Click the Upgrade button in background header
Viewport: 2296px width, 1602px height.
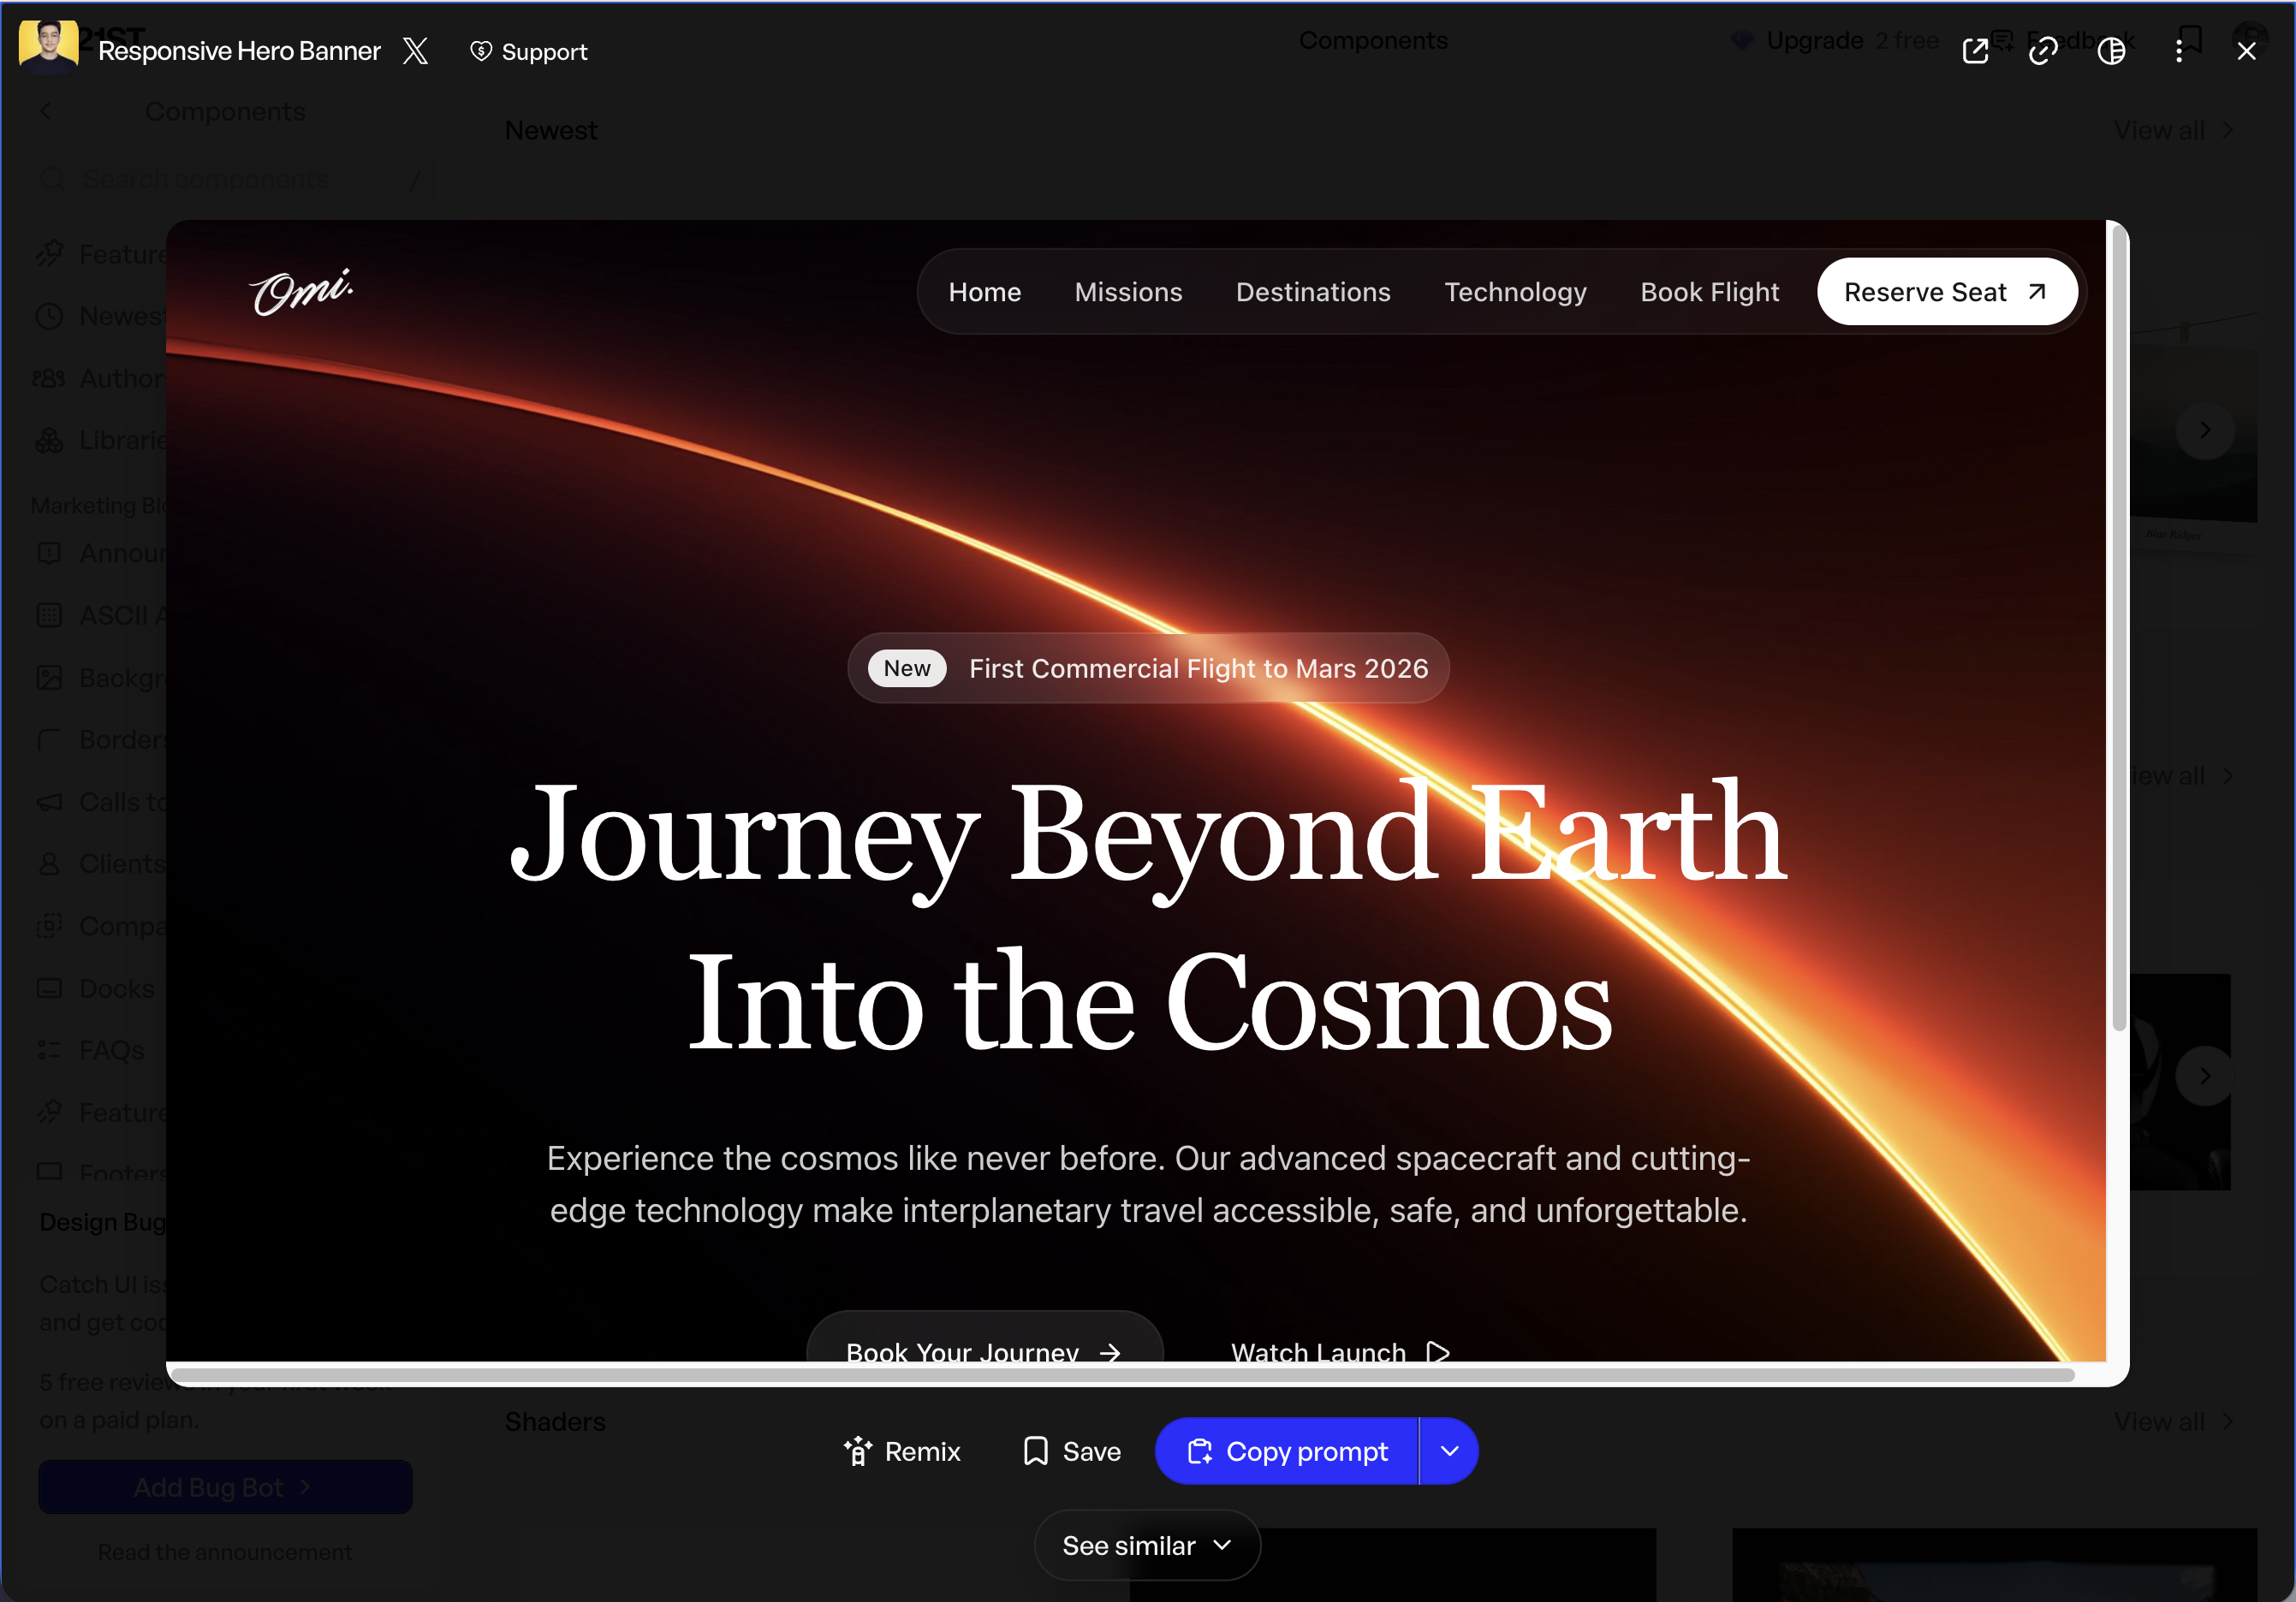point(1833,40)
